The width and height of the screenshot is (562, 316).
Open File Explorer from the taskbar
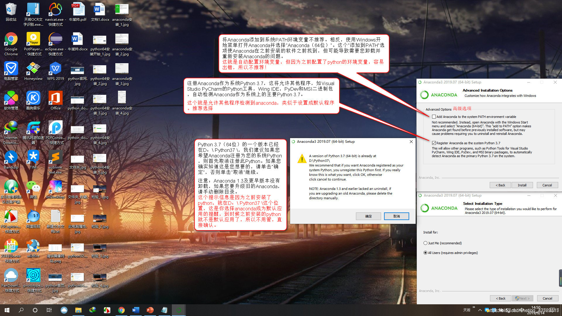pyautogui.click(x=78, y=310)
